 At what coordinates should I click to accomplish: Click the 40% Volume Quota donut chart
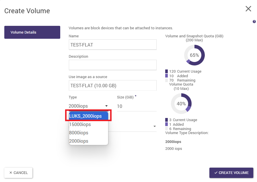point(181,104)
